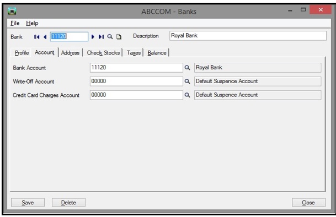
Task: Click the Credit Card Charges Account field
Action: click(x=136, y=95)
